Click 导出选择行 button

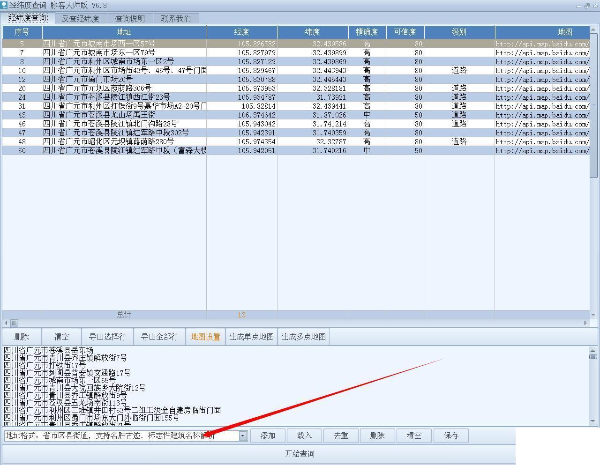point(108,337)
